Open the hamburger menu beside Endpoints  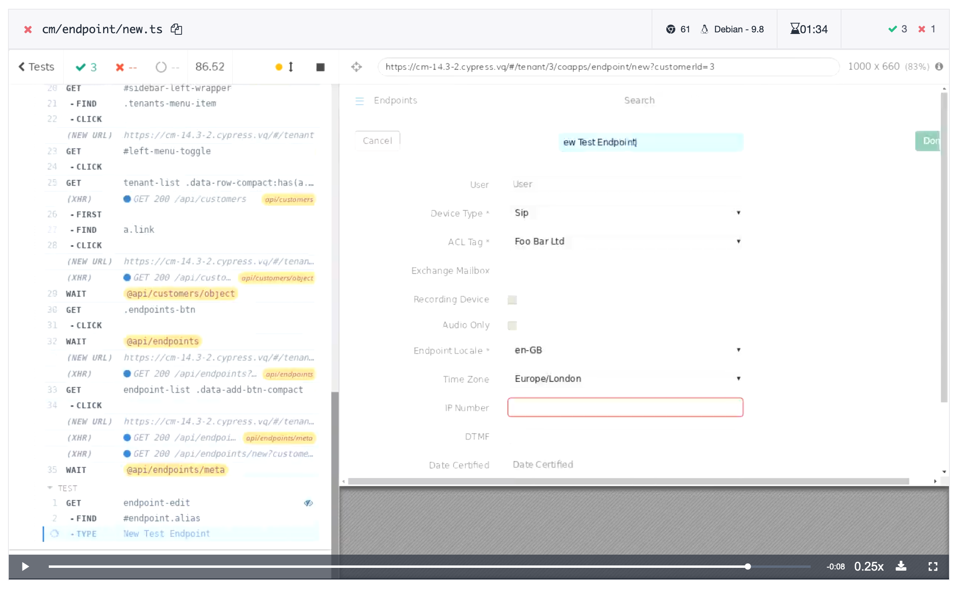pyautogui.click(x=359, y=101)
